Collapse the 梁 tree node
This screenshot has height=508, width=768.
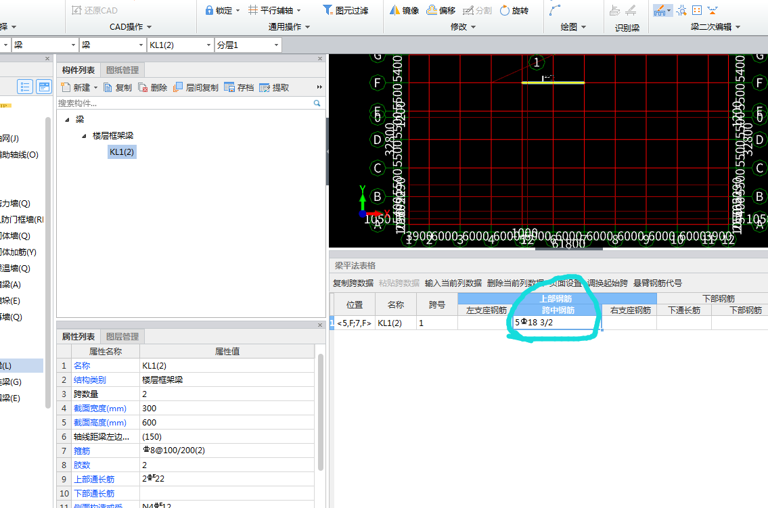tap(67, 120)
